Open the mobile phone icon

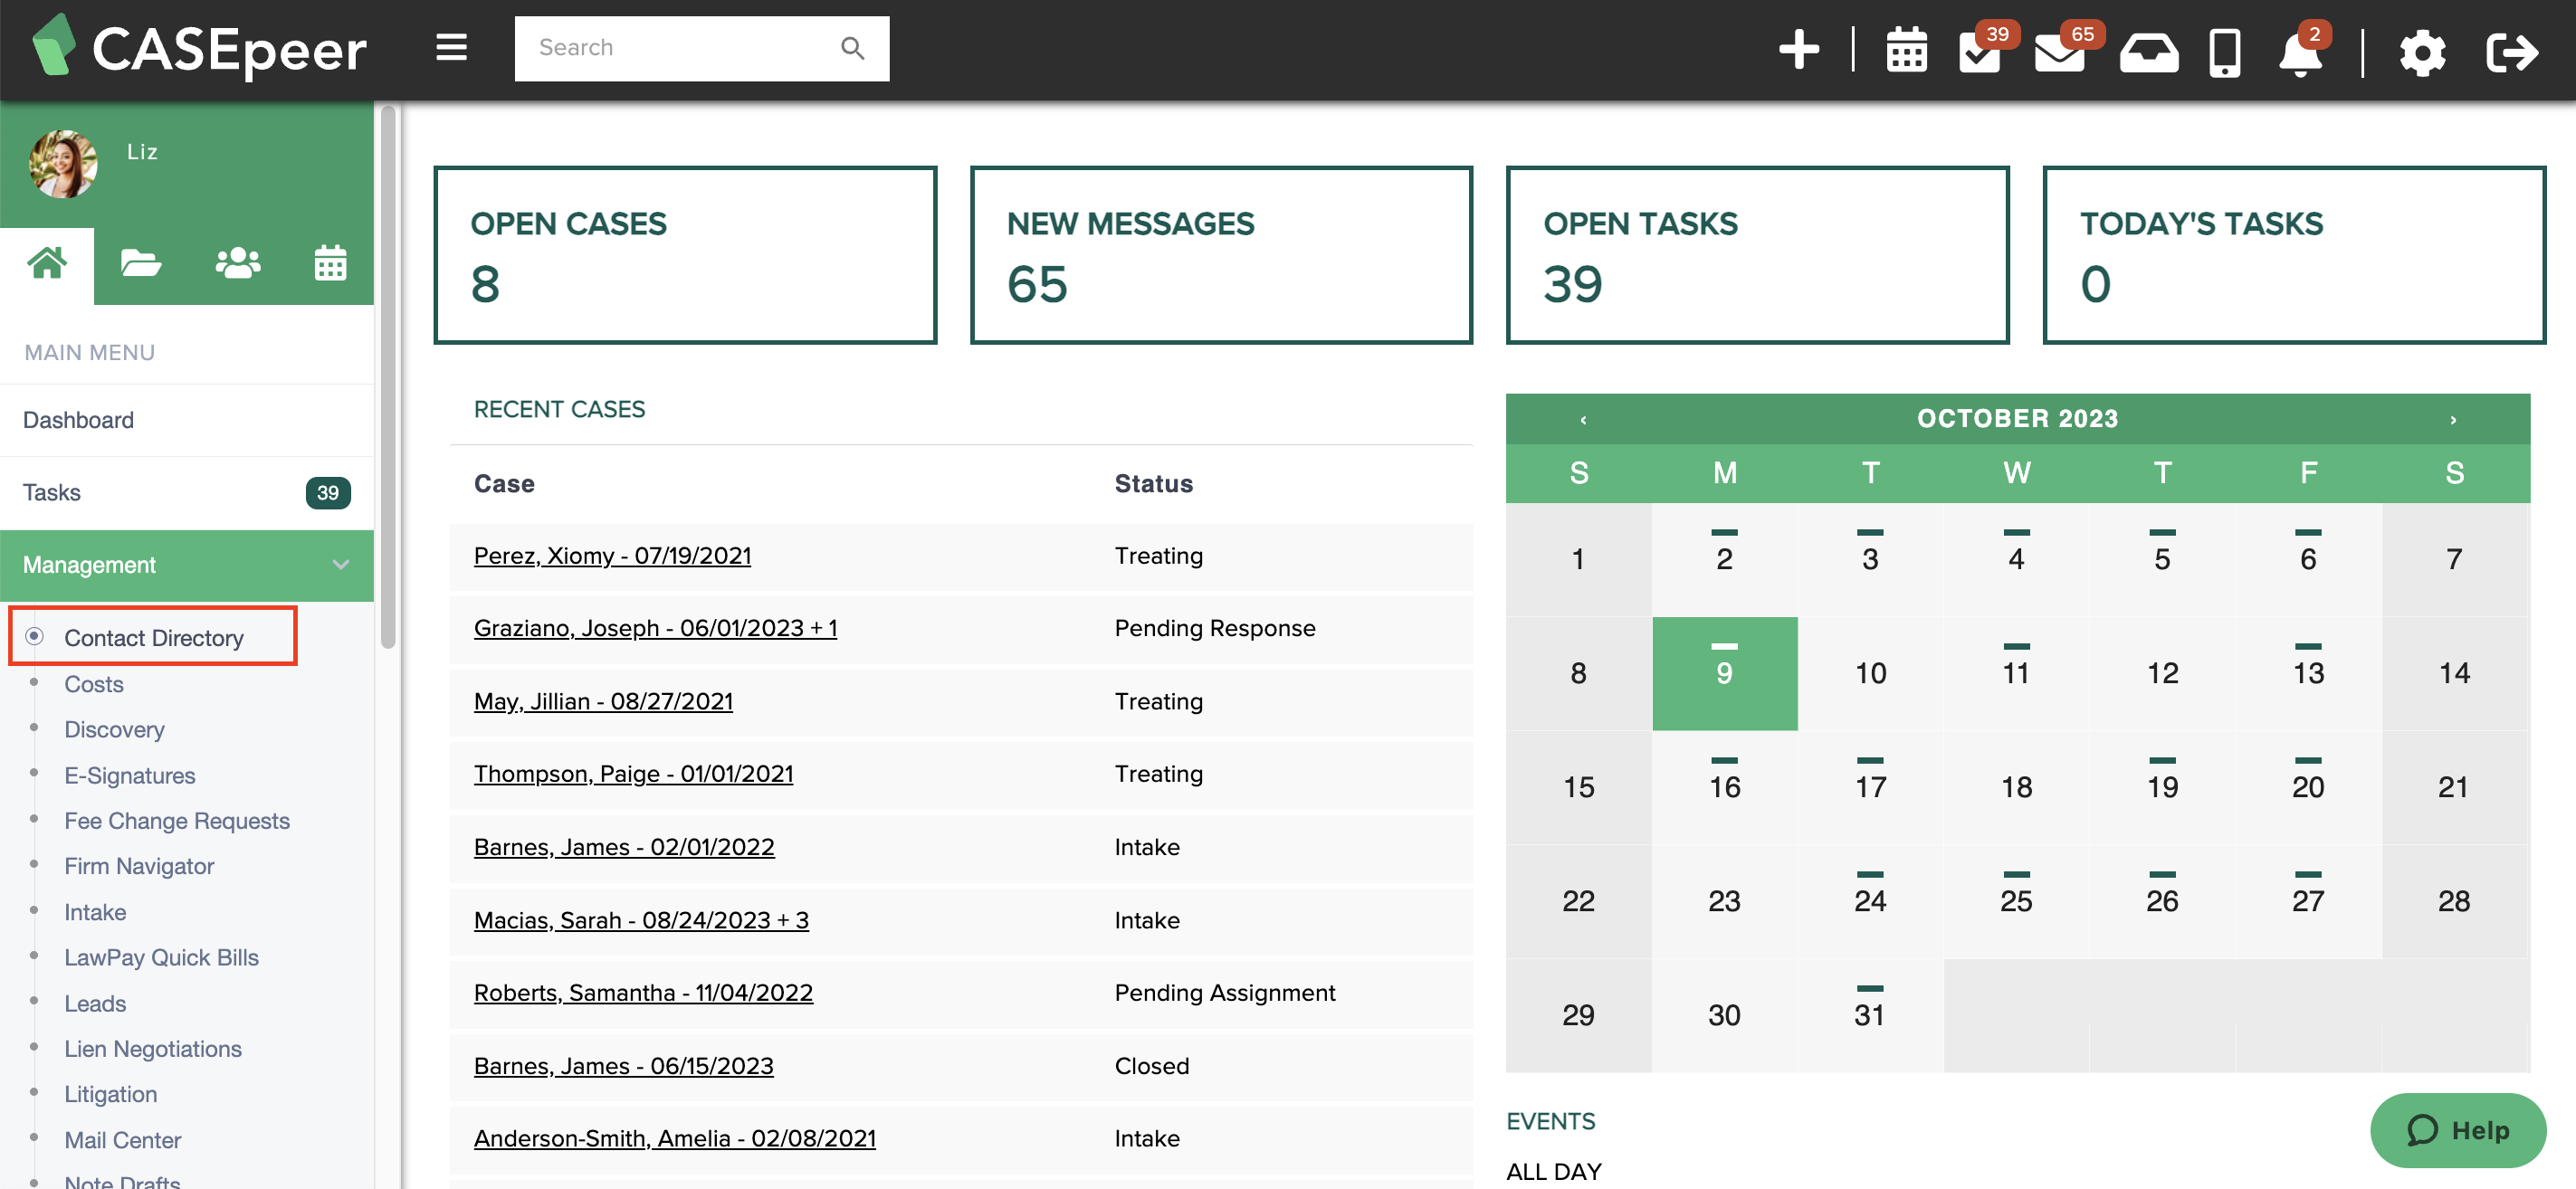click(2224, 52)
